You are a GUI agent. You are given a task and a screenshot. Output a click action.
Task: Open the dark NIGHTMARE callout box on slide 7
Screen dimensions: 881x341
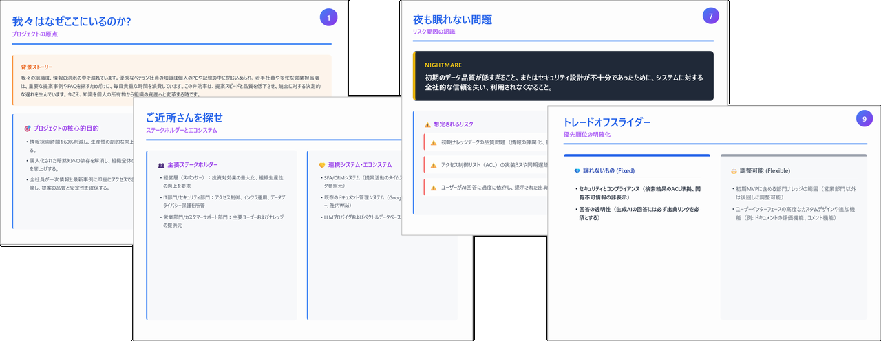562,76
